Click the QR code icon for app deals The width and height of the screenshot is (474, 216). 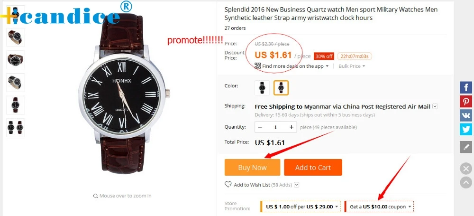click(257, 66)
